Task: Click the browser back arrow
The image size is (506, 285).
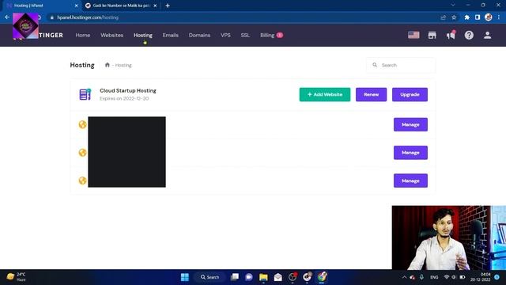Action: [x=7, y=17]
